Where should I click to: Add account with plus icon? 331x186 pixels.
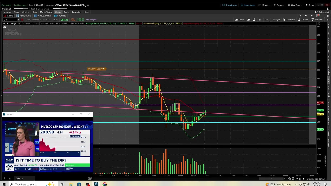click(x=88, y=5)
